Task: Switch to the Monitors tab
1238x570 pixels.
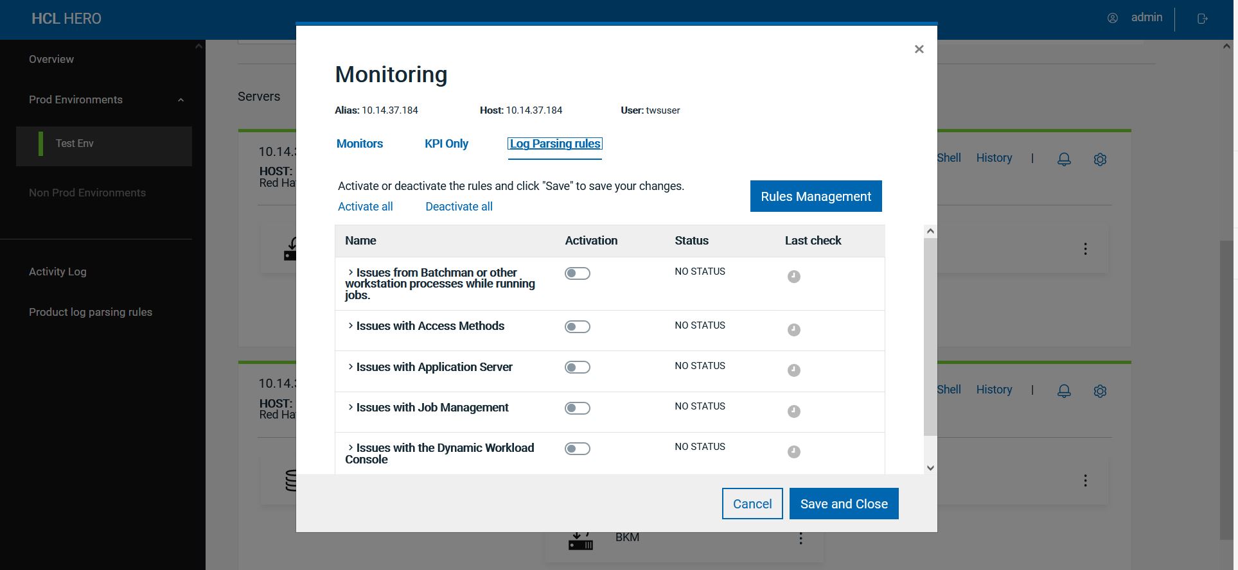Action: pyautogui.click(x=359, y=144)
